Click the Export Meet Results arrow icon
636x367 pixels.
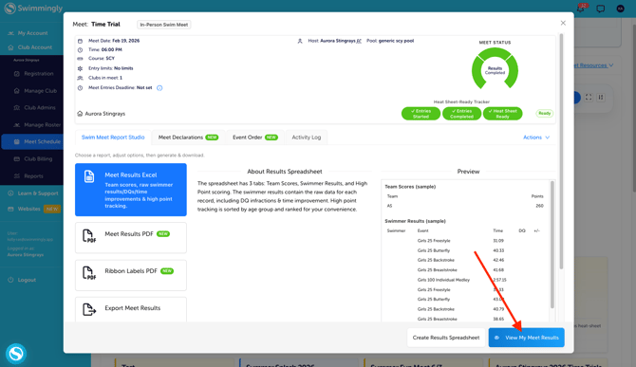[x=89, y=309]
